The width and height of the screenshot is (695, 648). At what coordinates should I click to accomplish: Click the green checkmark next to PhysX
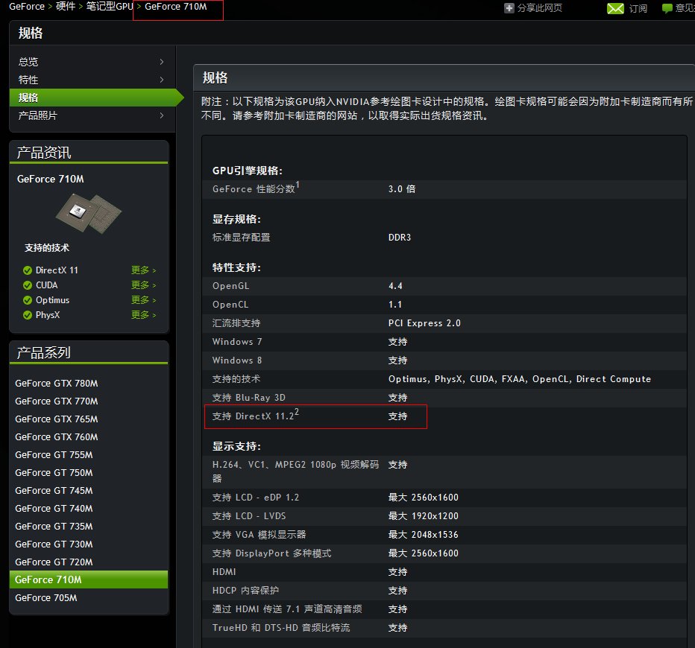(x=28, y=315)
